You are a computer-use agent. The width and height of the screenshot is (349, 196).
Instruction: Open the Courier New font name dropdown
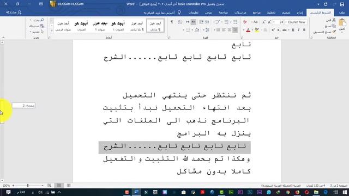[x=286, y=22]
